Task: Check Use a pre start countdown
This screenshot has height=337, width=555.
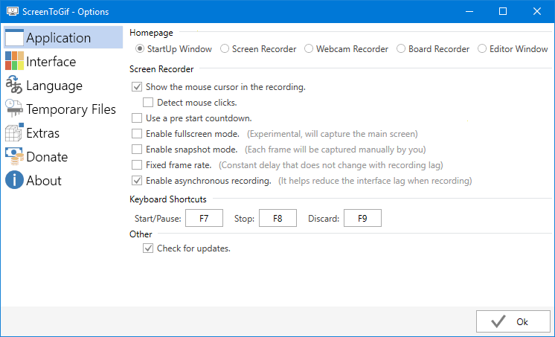Action: 137,118
